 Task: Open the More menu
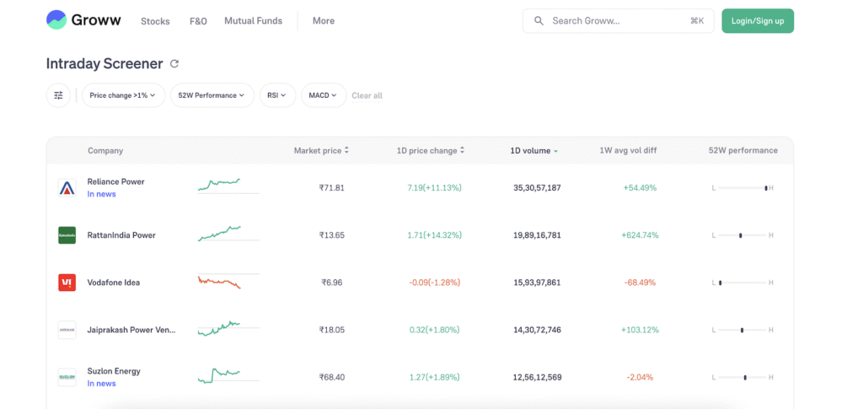324,21
